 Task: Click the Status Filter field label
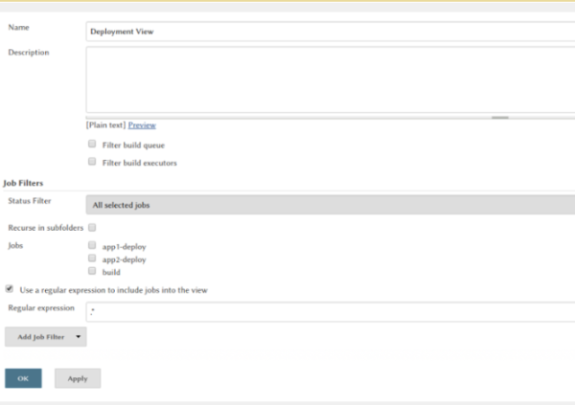click(x=30, y=201)
